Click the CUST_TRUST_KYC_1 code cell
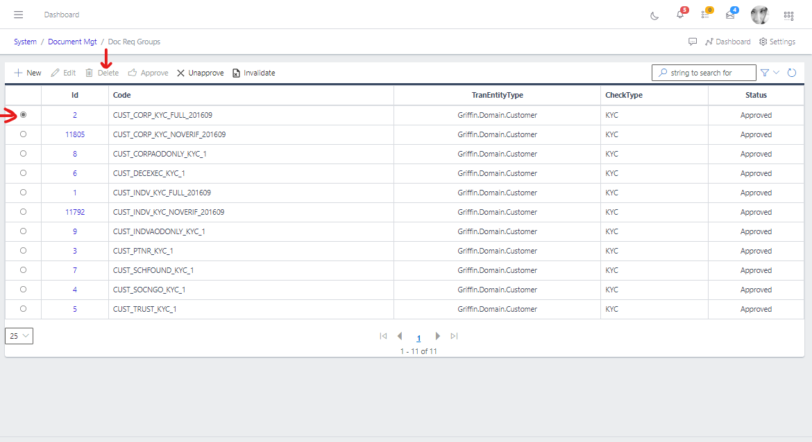This screenshot has height=442, width=812. [x=251, y=309]
